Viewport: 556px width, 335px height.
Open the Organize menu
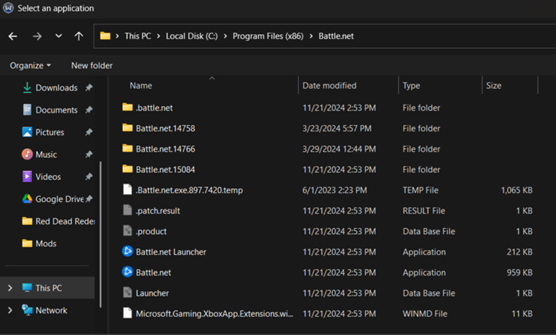(x=29, y=65)
